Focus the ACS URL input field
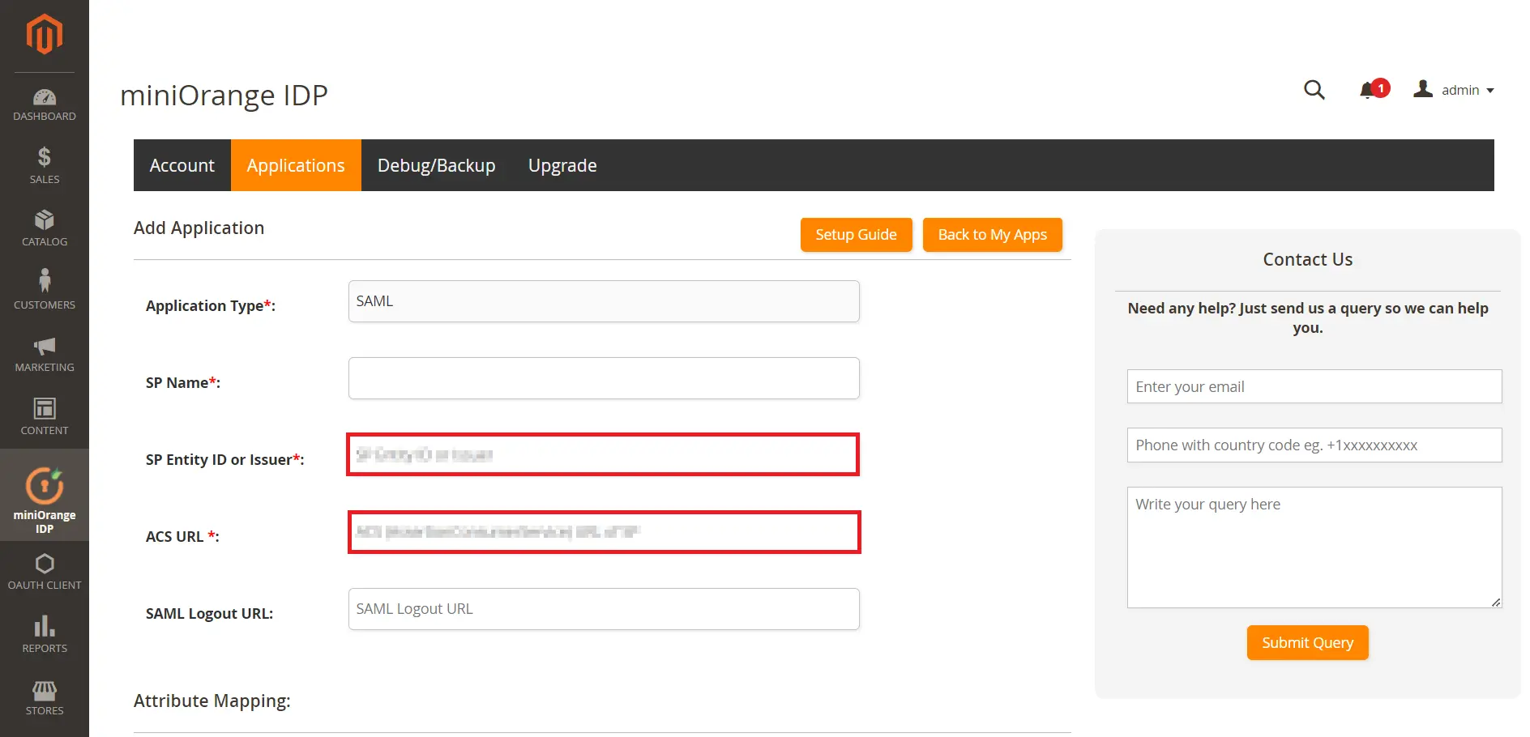 605,532
